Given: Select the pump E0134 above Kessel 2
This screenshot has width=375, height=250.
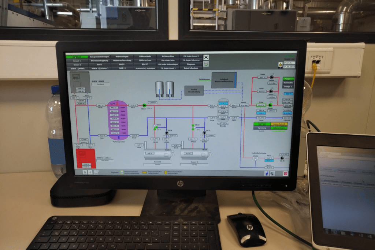Looking at the screenshot, I should (204, 133).
